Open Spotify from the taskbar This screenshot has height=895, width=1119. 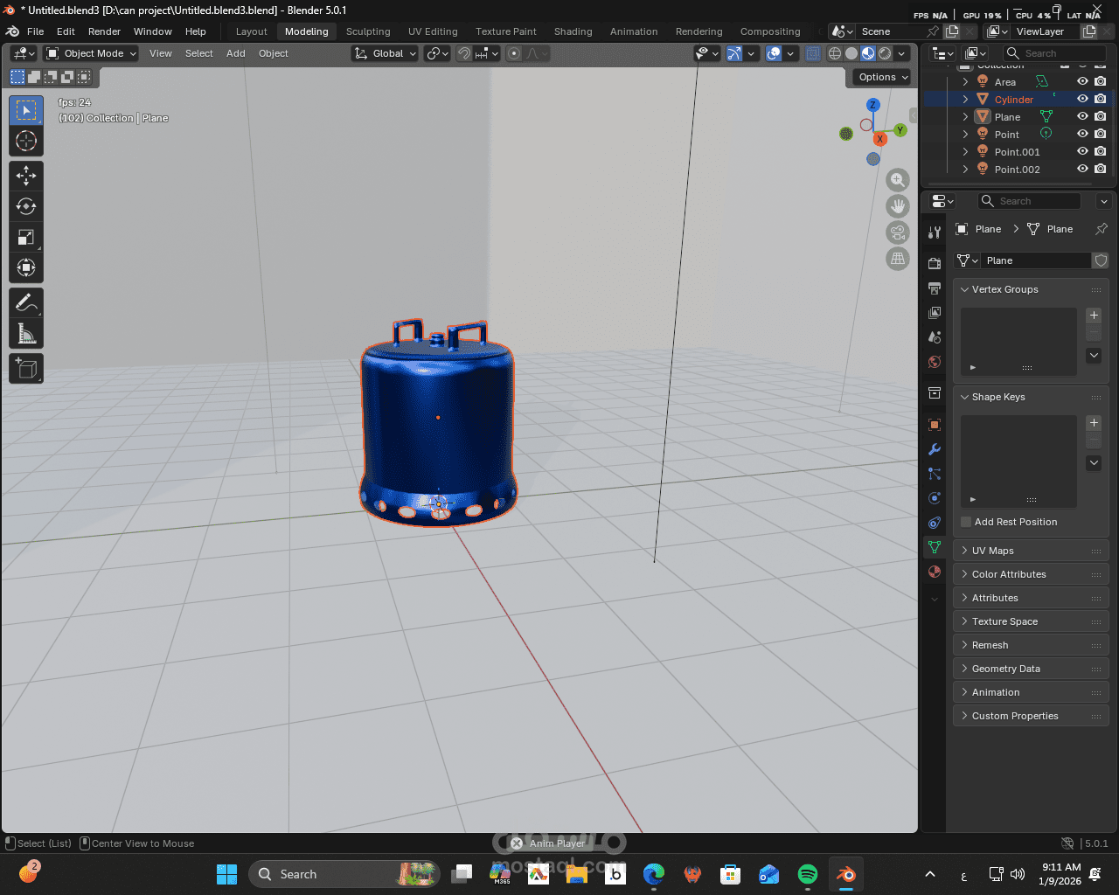[x=808, y=874]
